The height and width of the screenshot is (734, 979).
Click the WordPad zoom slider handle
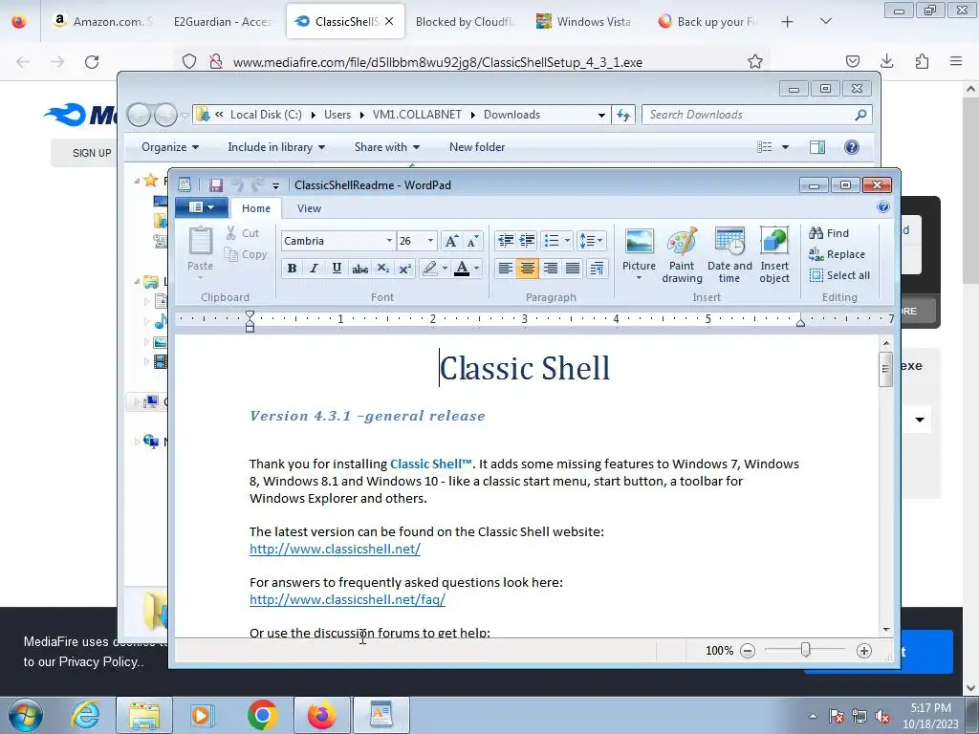pos(805,650)
